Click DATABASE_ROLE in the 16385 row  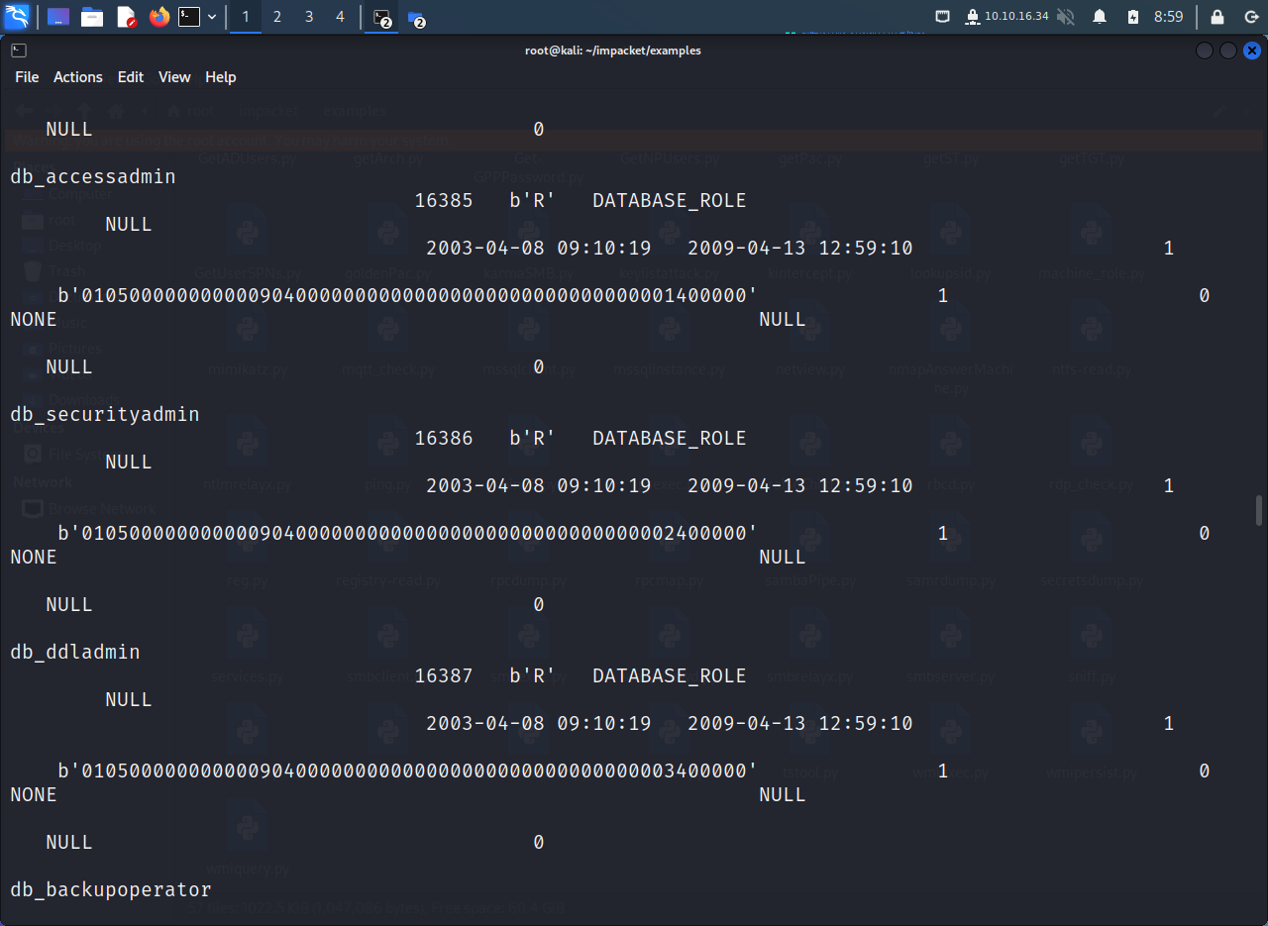[x=670, y=201]
